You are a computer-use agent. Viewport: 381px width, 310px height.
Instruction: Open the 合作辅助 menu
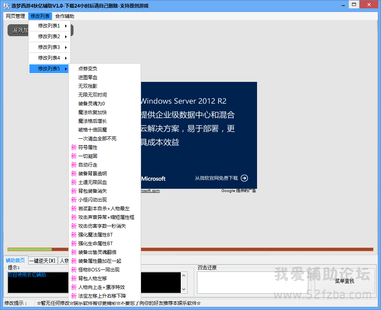65,16
